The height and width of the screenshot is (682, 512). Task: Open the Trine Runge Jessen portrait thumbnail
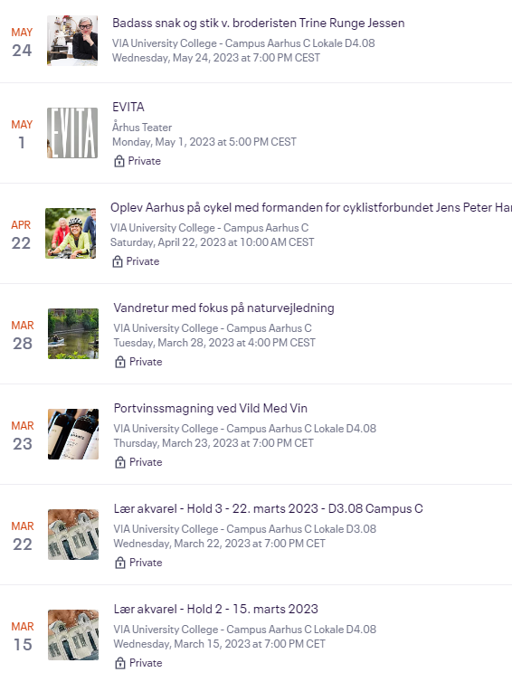tap(72, 41)
